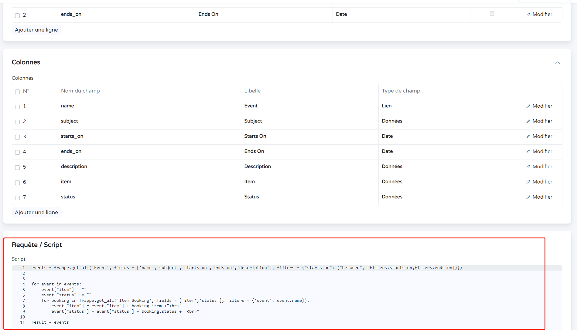577x330 pixels.
Task: Open the subject field name cell
Action: [69, 121]
